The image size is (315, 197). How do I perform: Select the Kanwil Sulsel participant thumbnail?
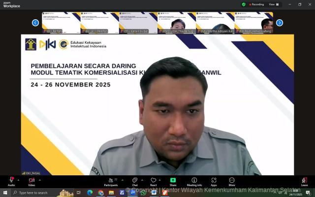[x=138, y=23]
